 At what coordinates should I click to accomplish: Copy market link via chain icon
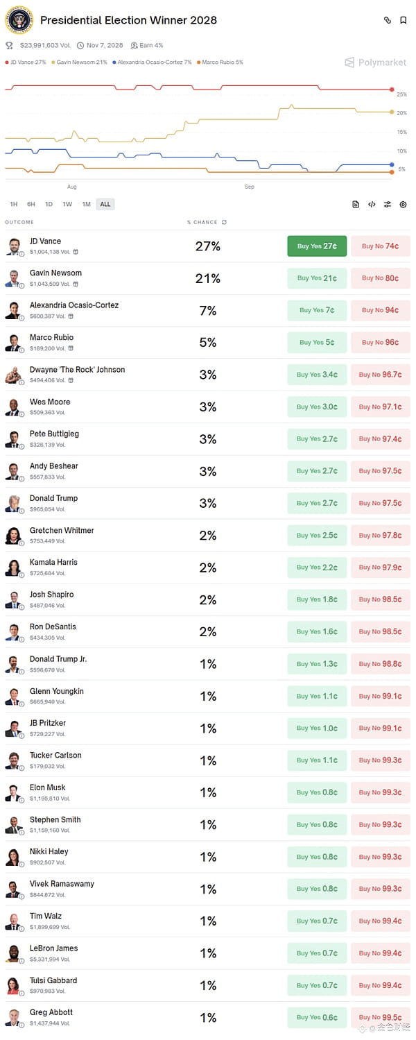388,21
